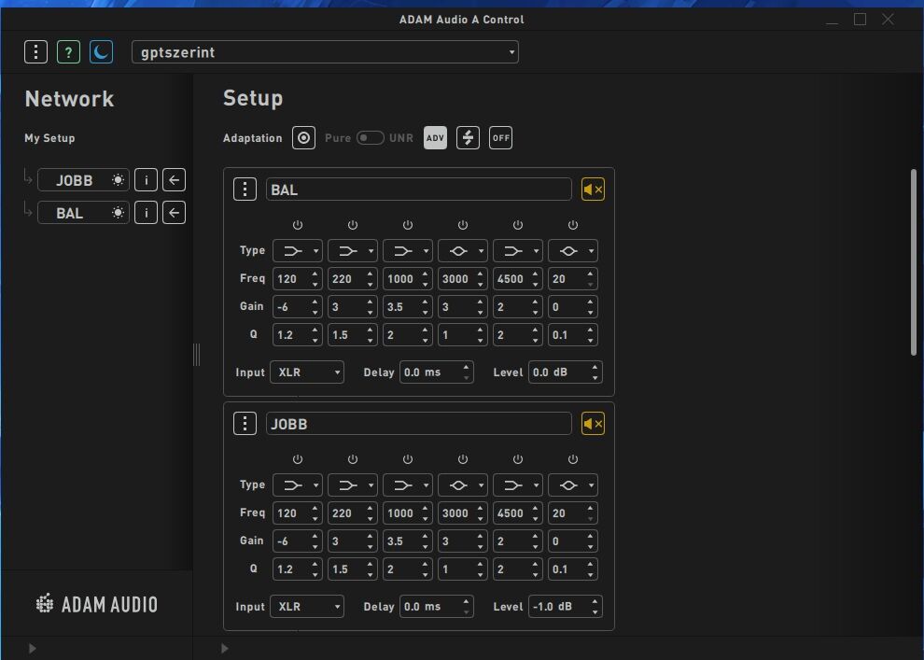Viewport: 924px width, 660px height.
Task: Toggle power for JOBB 220 Hz band
Action: click(353, 459)
